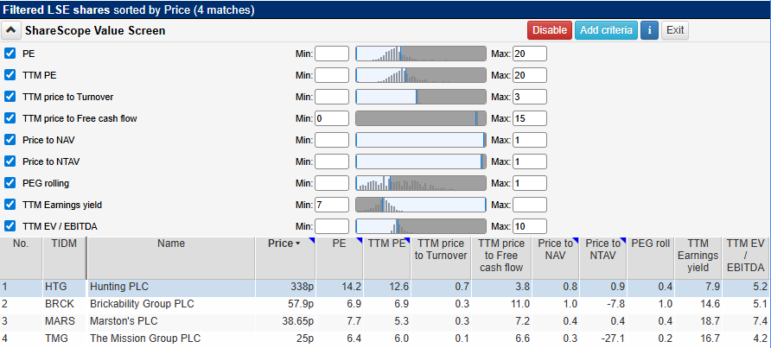The height and width of the screenshot is (348, 771).
Task: Select the Hunting PLC row
Action: [x=385, y=288]
